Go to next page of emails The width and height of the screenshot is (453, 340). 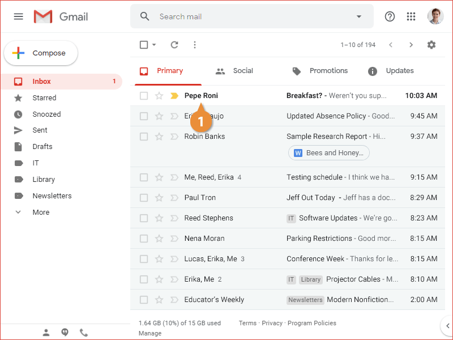[411, 44]
